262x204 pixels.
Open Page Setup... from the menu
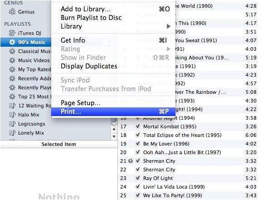point(113,103)
